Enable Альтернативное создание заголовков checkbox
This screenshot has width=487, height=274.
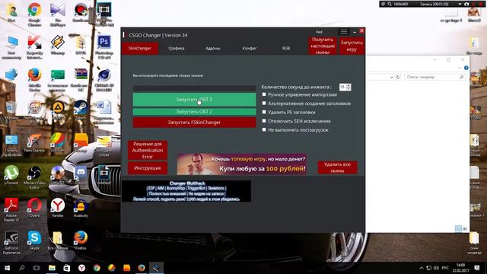[x=264, y=104]
